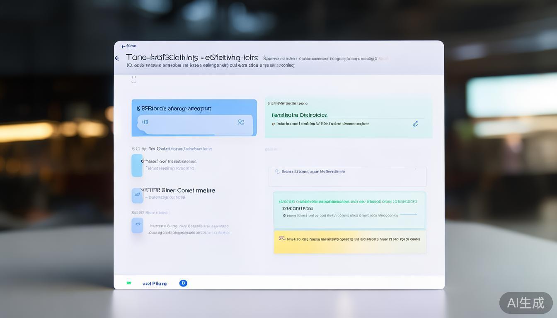The image size is (557, 318).
Task: Click the smiley face icon under the header
Action: pos(133,79)
